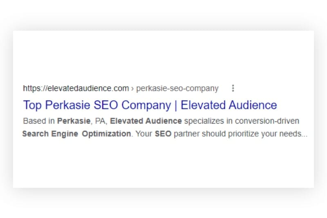Viewport: 327px width, 218px height.
Task: Open the three-dot result options menu
Action: [233, 88]
